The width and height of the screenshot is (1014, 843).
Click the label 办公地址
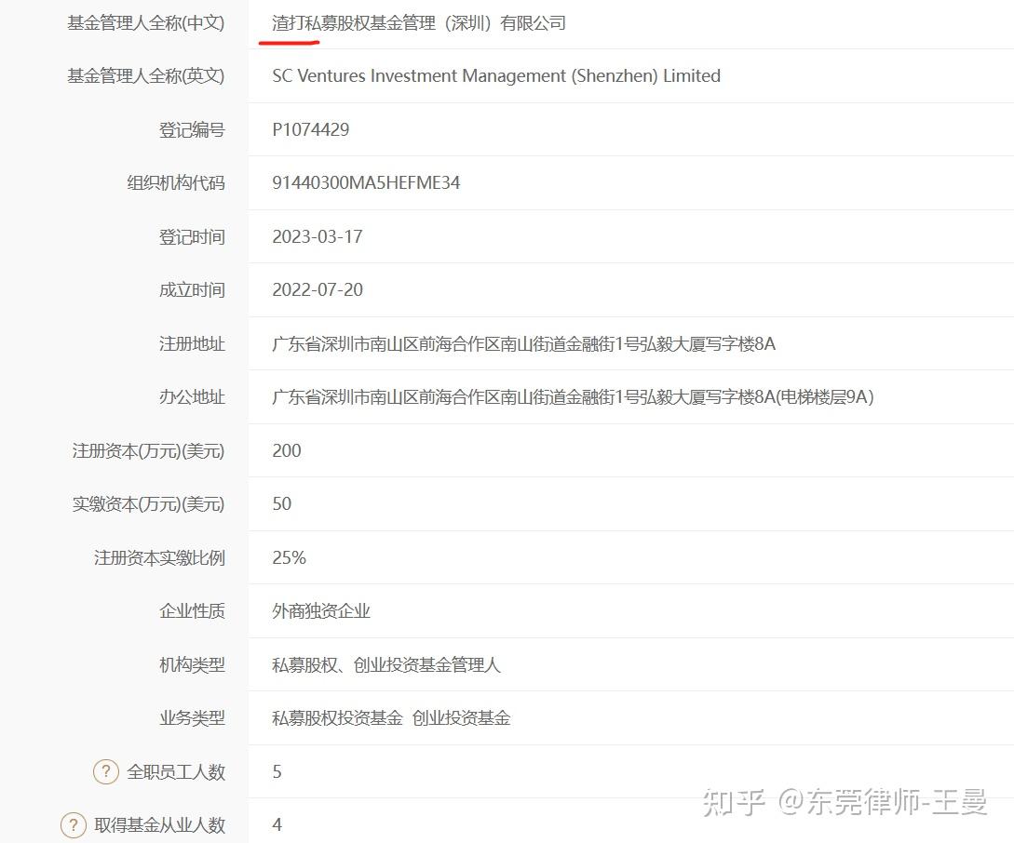[192, 396]
